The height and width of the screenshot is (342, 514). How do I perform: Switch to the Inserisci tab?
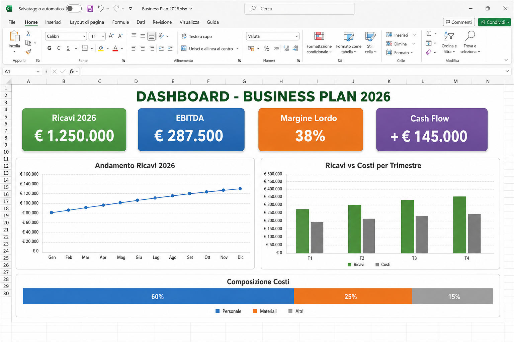(53, 22)
